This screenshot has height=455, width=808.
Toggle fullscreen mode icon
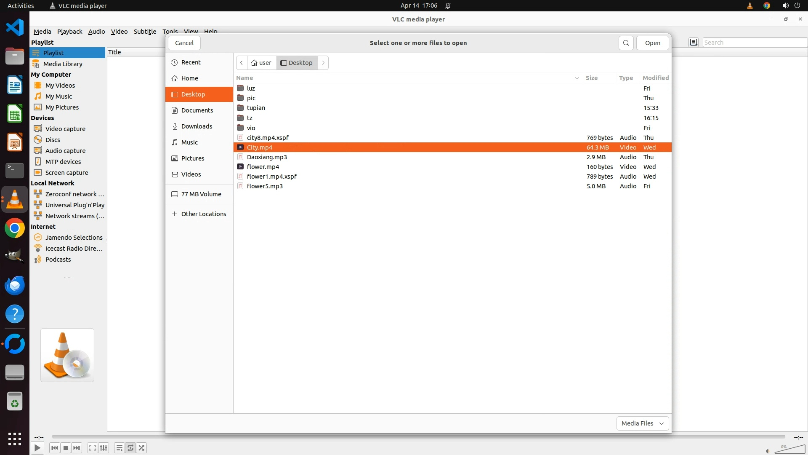[93, 448]
